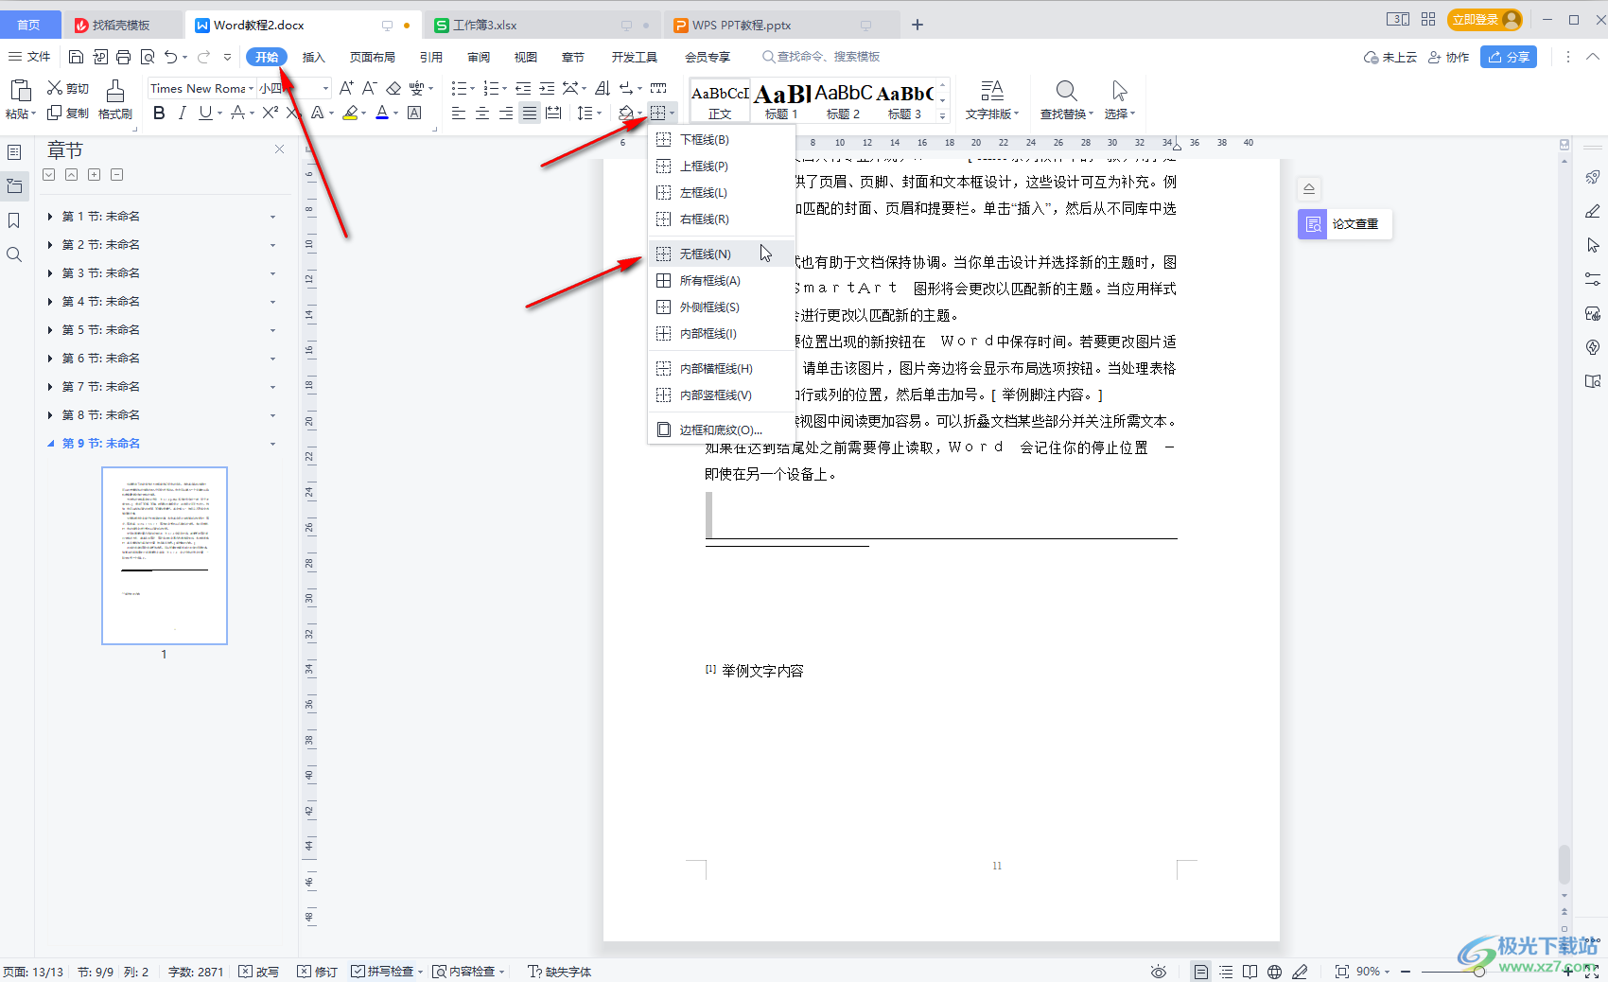Center-align the paragraph
The width and height of the screenshot is (1608, 982).
pos(482,113)
